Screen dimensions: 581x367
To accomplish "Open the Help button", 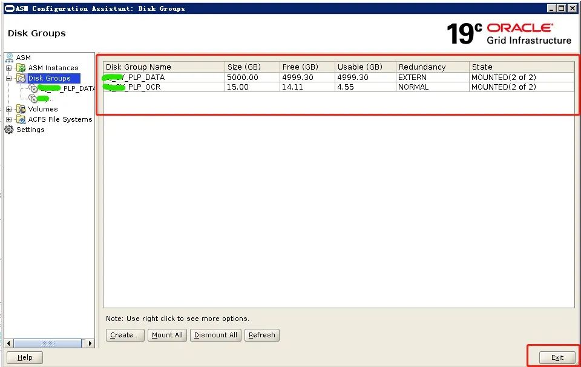I will pos(25,358).
